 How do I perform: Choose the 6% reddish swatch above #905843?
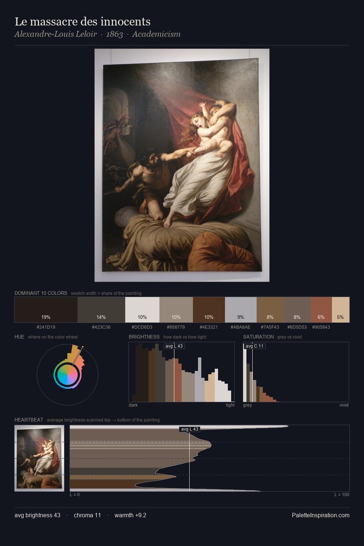click(321, 310)
